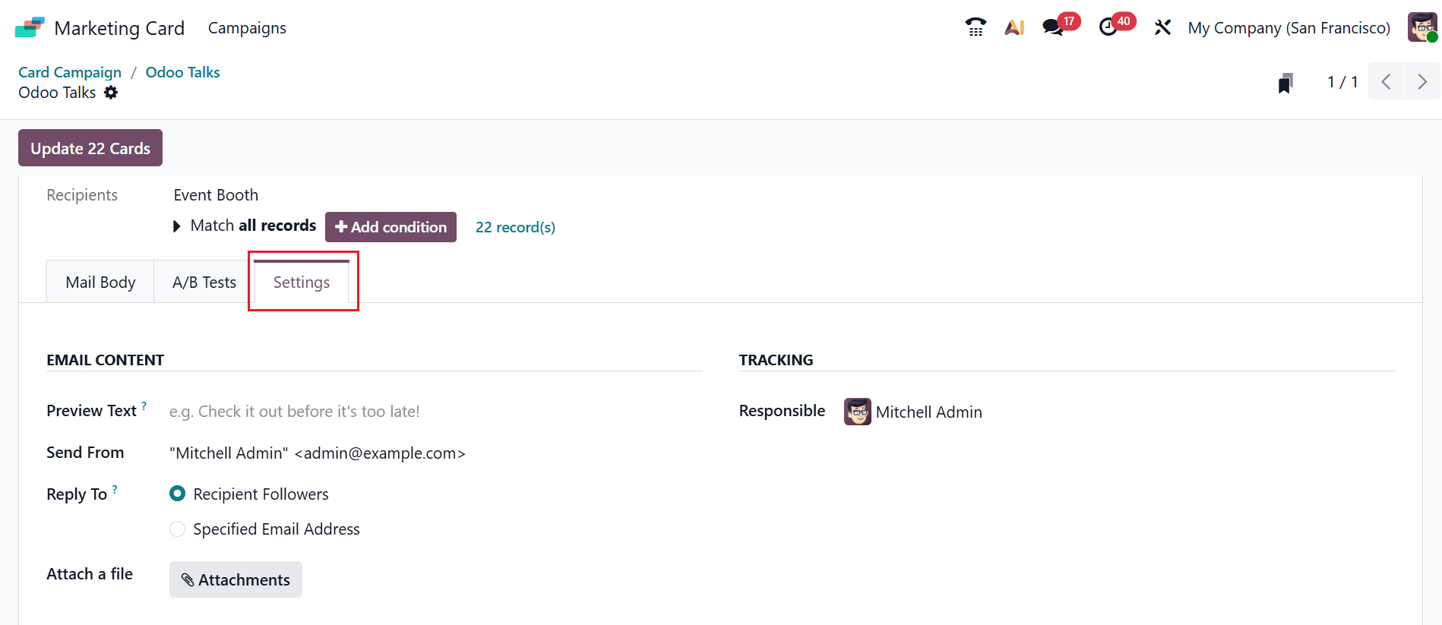Open the 22 record(s) link

pyautogui.click(x=515, y=227)
